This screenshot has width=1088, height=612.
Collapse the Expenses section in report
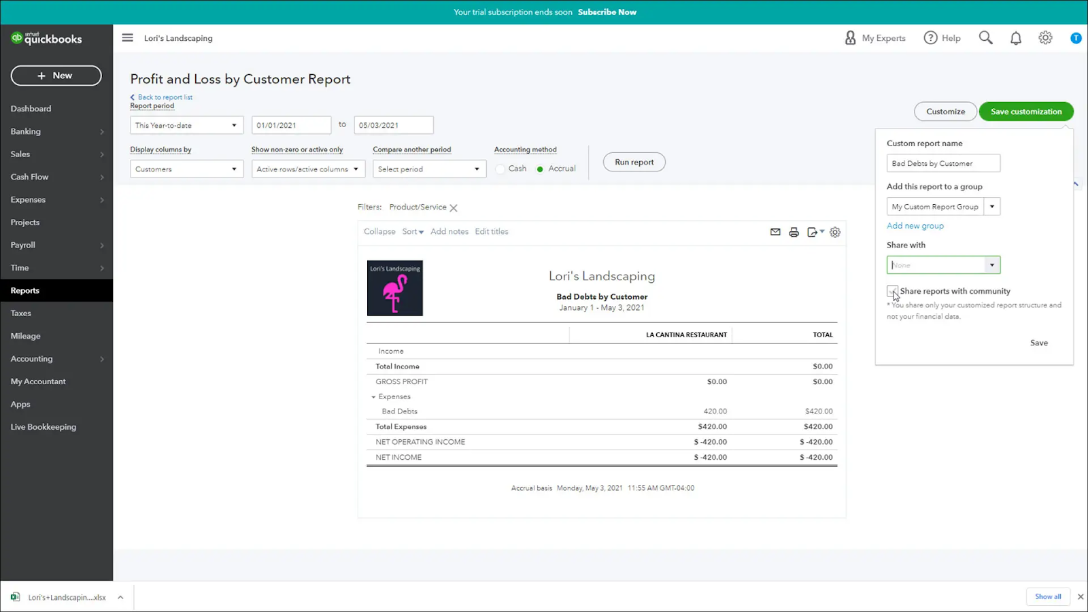click(373, 396)
